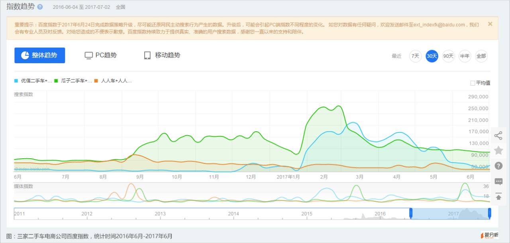Open the help question icon in sidebar
This screenshot has height=243, width=510.
click(498, 166)
